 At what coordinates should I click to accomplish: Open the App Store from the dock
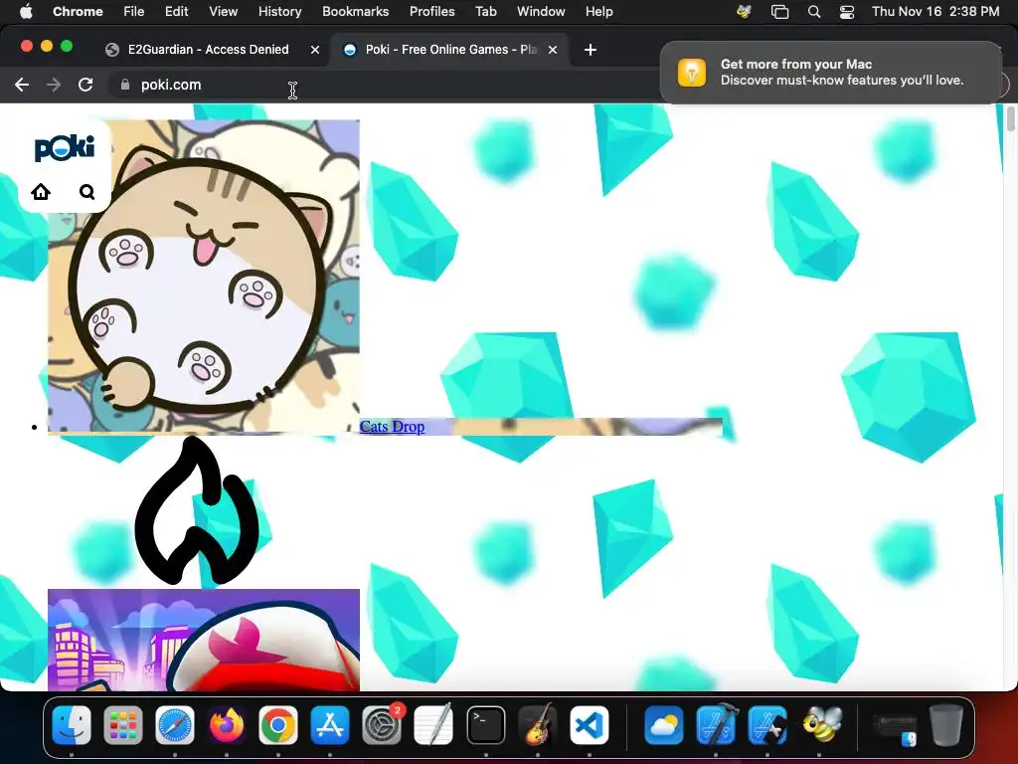click(x=330, y=725)
